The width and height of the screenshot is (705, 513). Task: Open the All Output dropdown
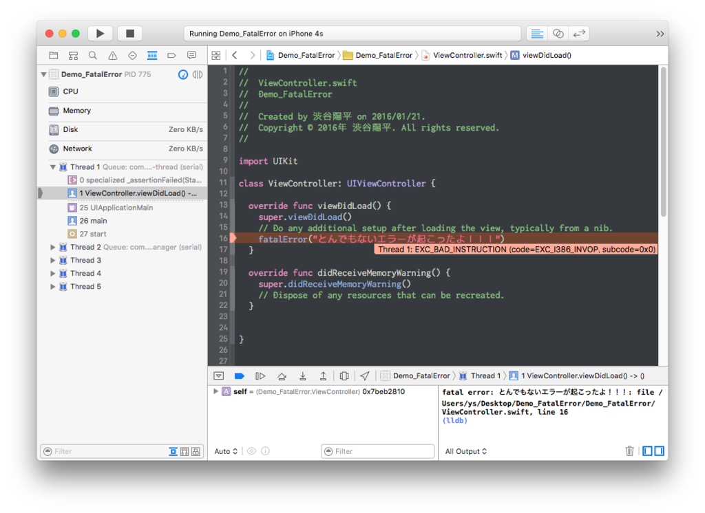pos(466,452)
